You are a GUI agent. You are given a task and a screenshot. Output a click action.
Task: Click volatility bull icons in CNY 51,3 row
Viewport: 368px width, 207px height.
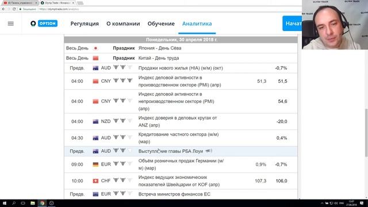pos(122,80)
